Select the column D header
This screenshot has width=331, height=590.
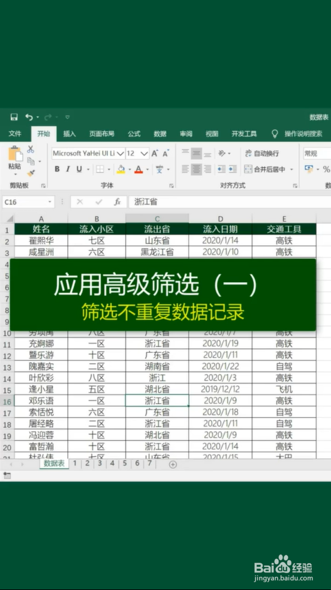point(221,219)
